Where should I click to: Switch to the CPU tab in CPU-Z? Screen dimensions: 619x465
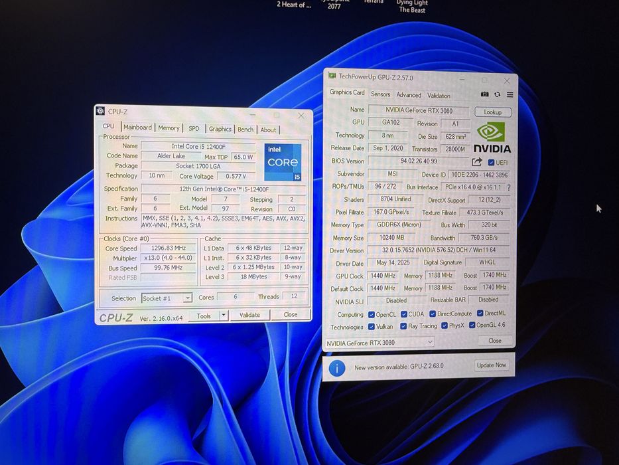click(108, 126)
